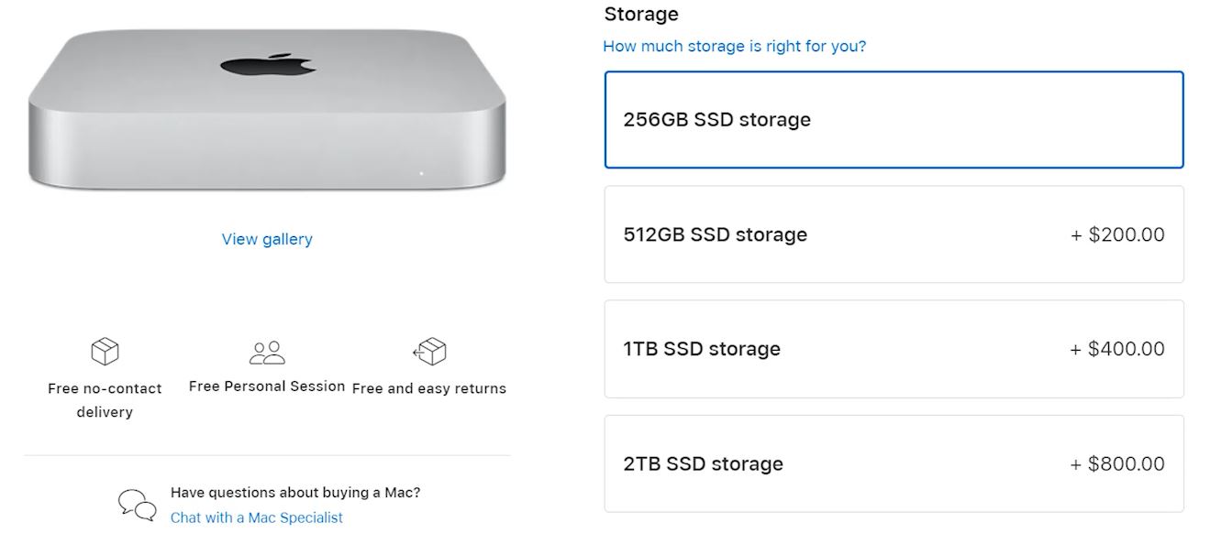Open the 'How much storage is right for you?' link
This screenshot has width=1221, height=533.
tap(734, 46)
